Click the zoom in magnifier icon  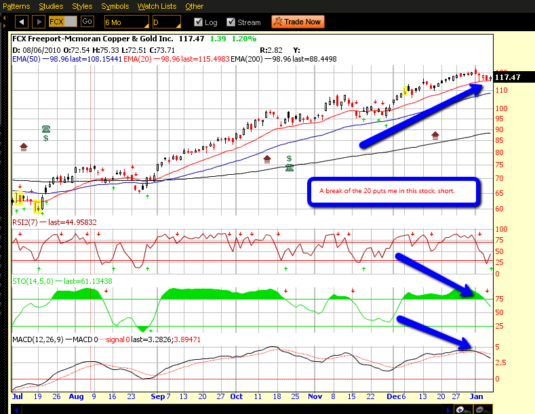pyautogui.click(x=462, y=409)
